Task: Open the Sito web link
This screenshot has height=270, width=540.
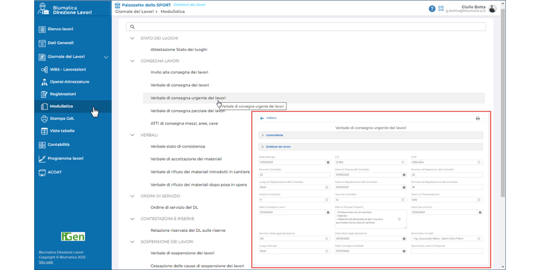Action: click(46, 262)
